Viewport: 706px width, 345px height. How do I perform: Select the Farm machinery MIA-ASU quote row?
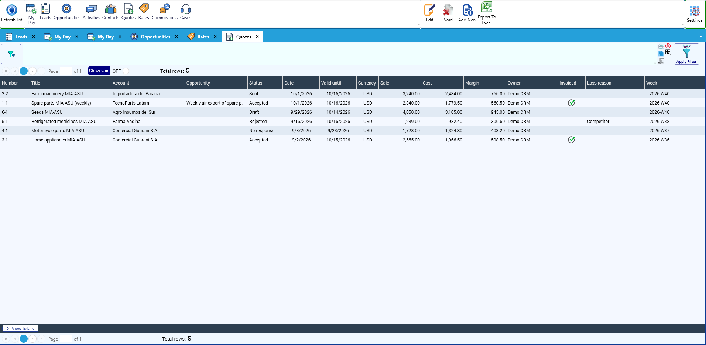[353, 94]
